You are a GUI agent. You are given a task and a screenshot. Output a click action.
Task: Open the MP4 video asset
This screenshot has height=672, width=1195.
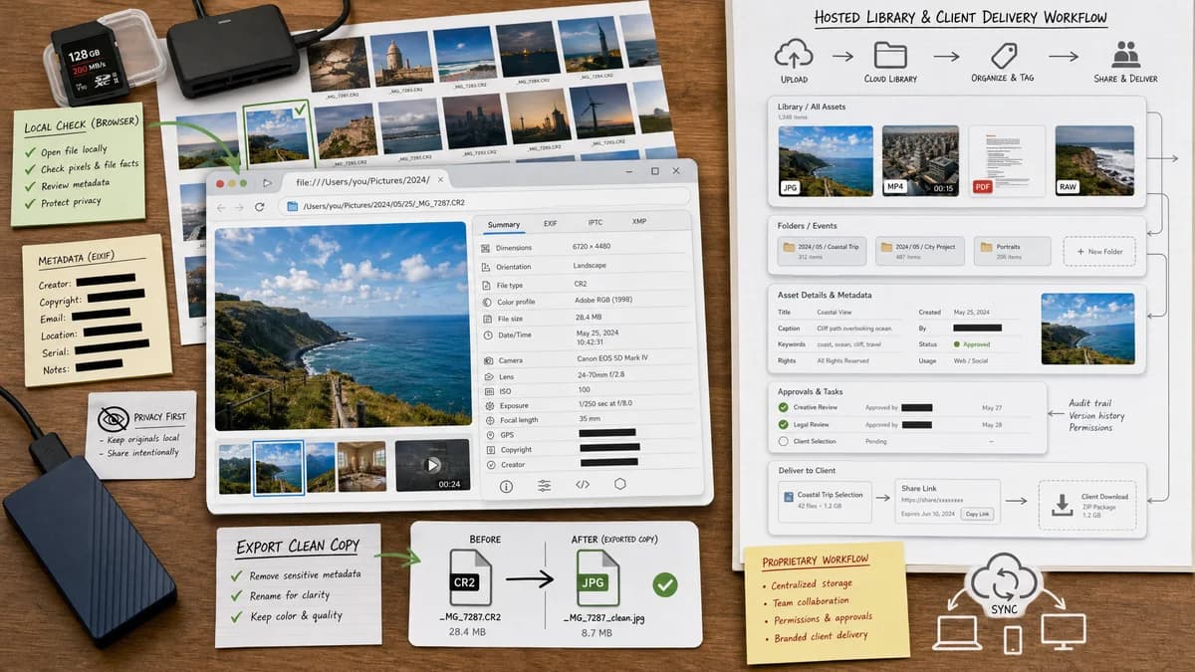tap(920, 160)
